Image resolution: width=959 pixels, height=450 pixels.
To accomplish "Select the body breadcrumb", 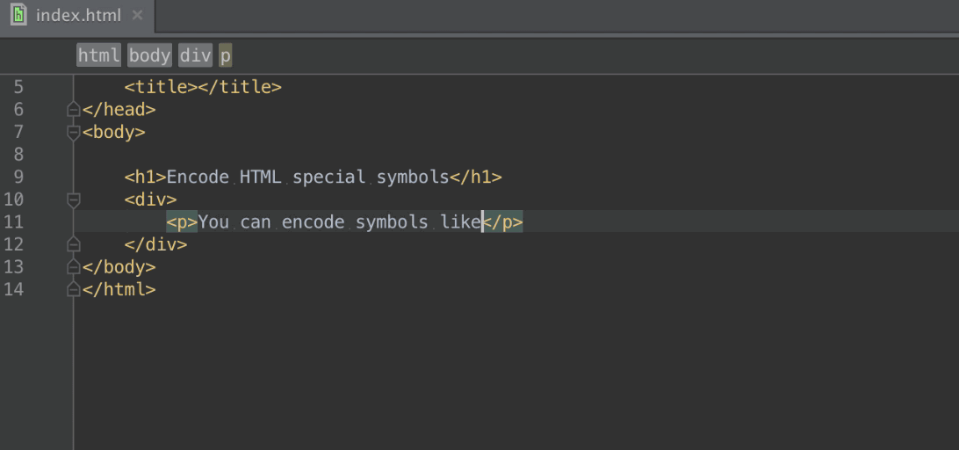I will pyautogui.click(x=149, y=55).
